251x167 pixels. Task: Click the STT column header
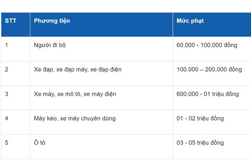pyautogui.click(x=10, y=21)
